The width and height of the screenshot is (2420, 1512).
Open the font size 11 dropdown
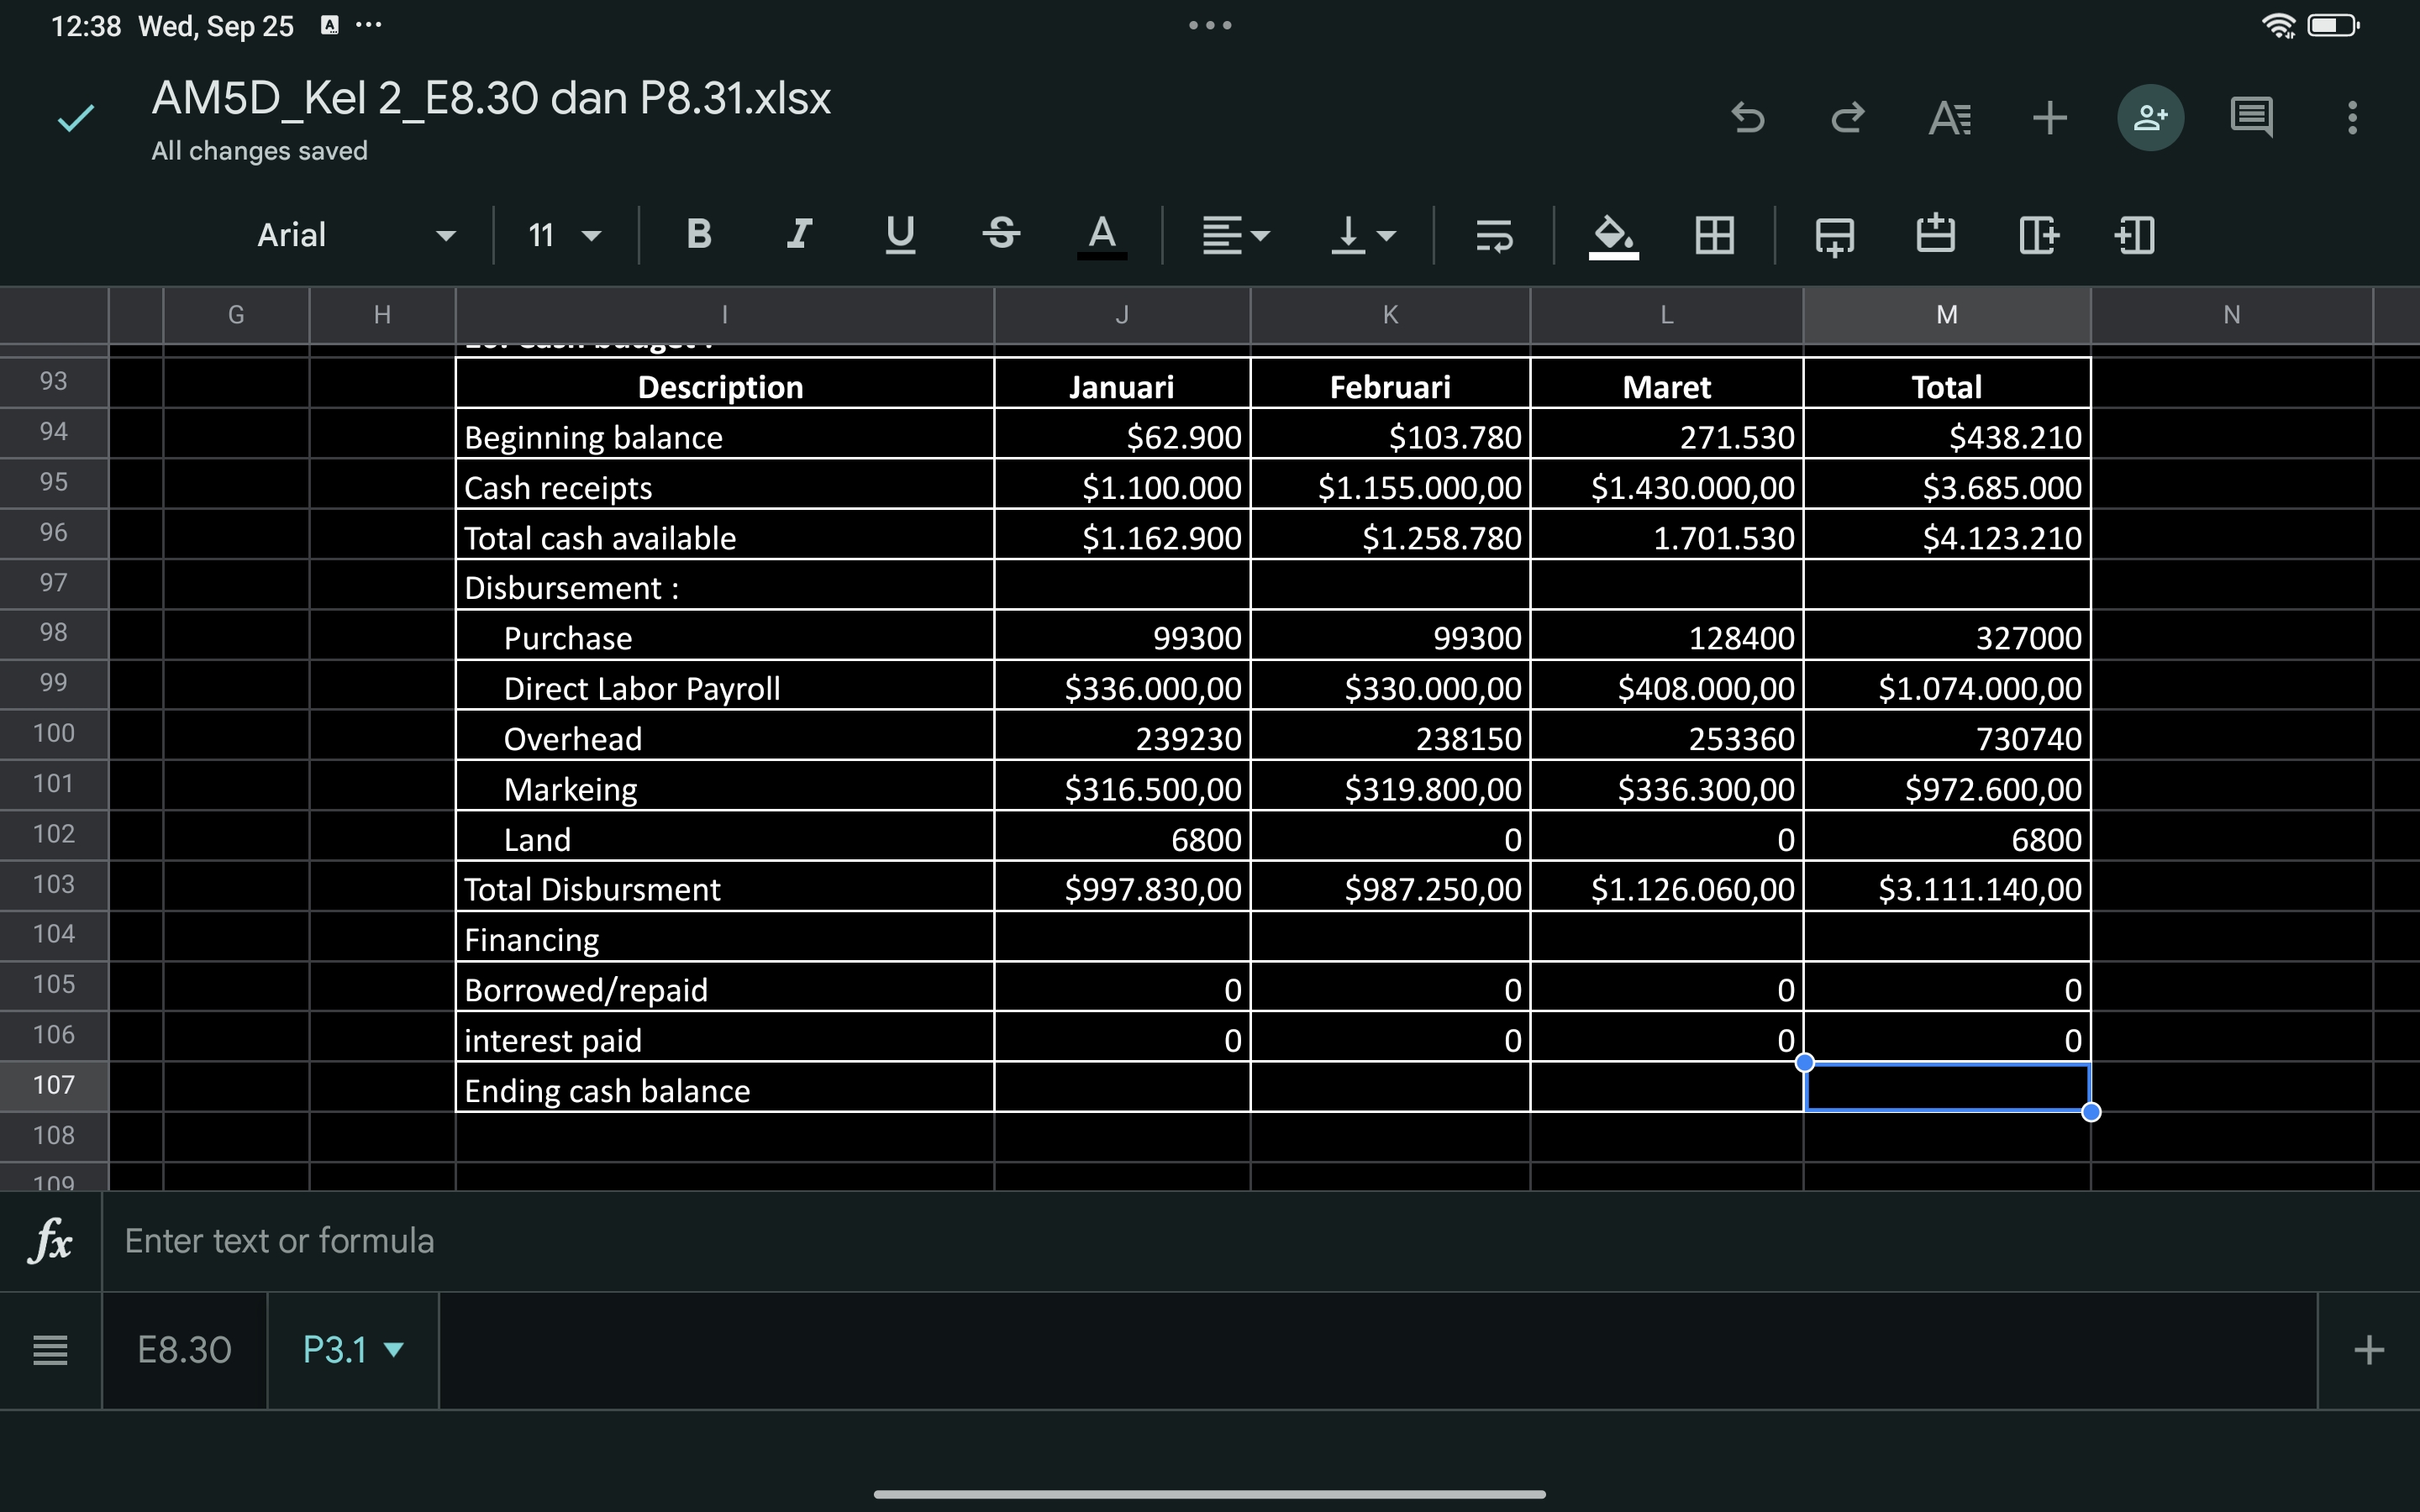tap(565, 236)
